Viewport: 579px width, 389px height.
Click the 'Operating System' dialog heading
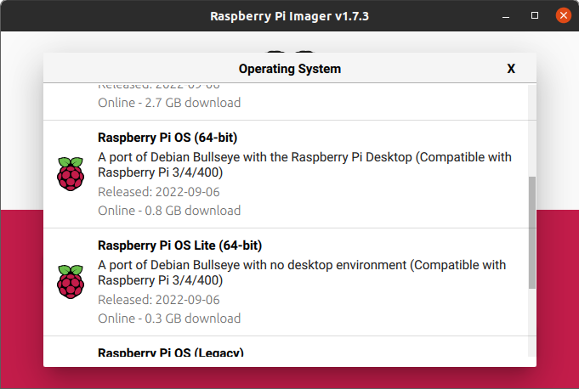pyautogui.click(x=290, y=69)
